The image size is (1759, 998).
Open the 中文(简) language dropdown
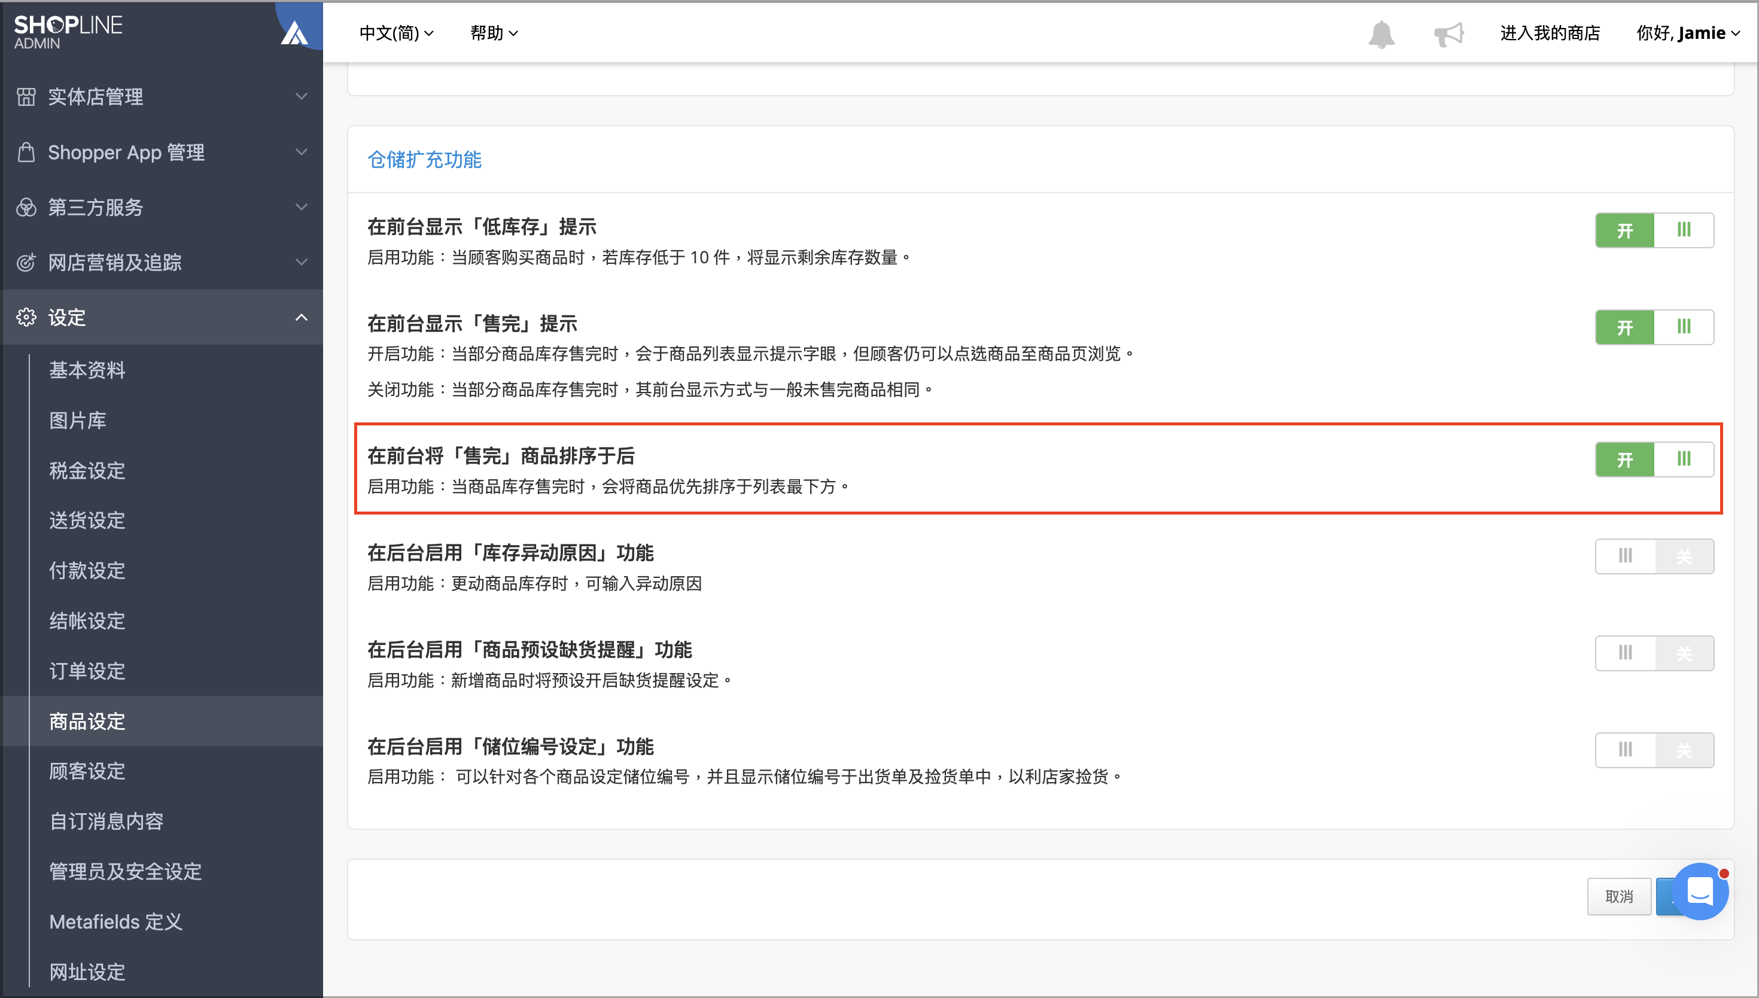click(x=396, y=33)
